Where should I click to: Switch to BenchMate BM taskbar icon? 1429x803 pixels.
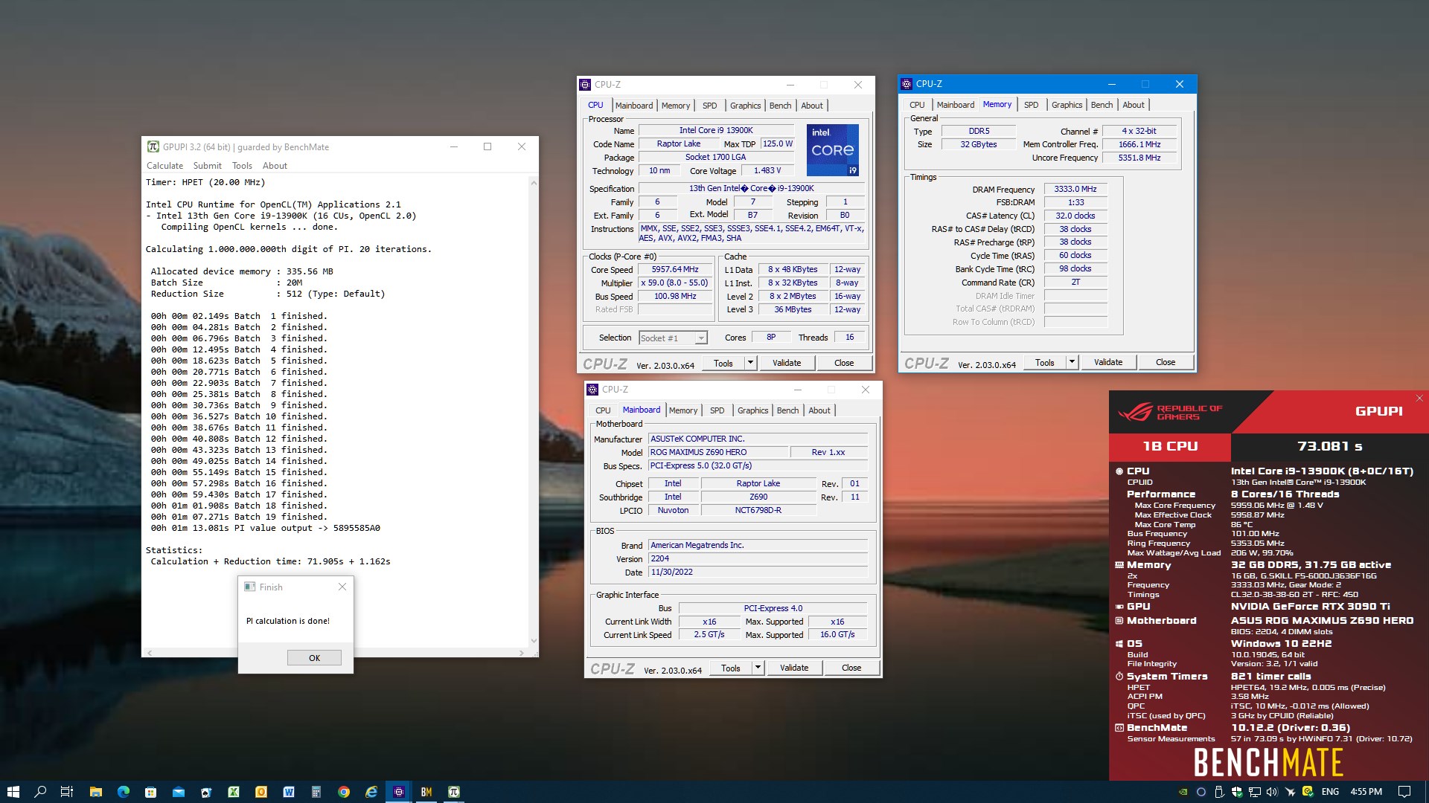point(426,792)
